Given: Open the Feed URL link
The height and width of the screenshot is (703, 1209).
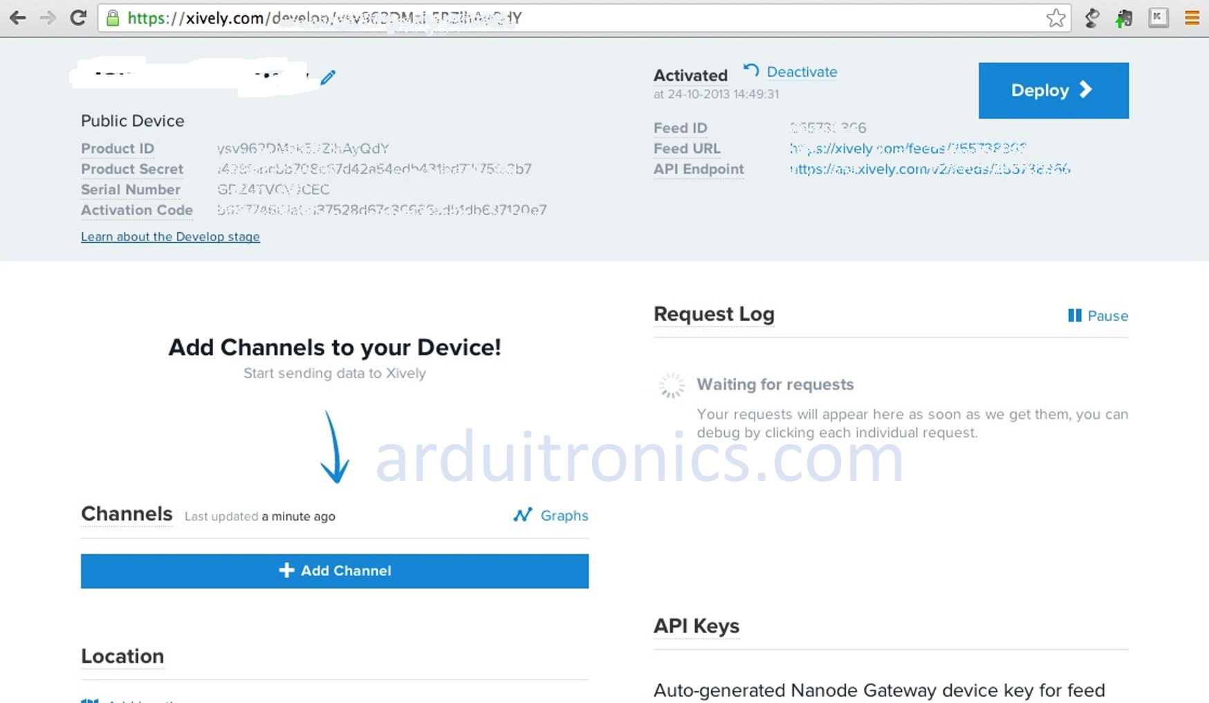Looking at the screenshot, I should (907, 149).
